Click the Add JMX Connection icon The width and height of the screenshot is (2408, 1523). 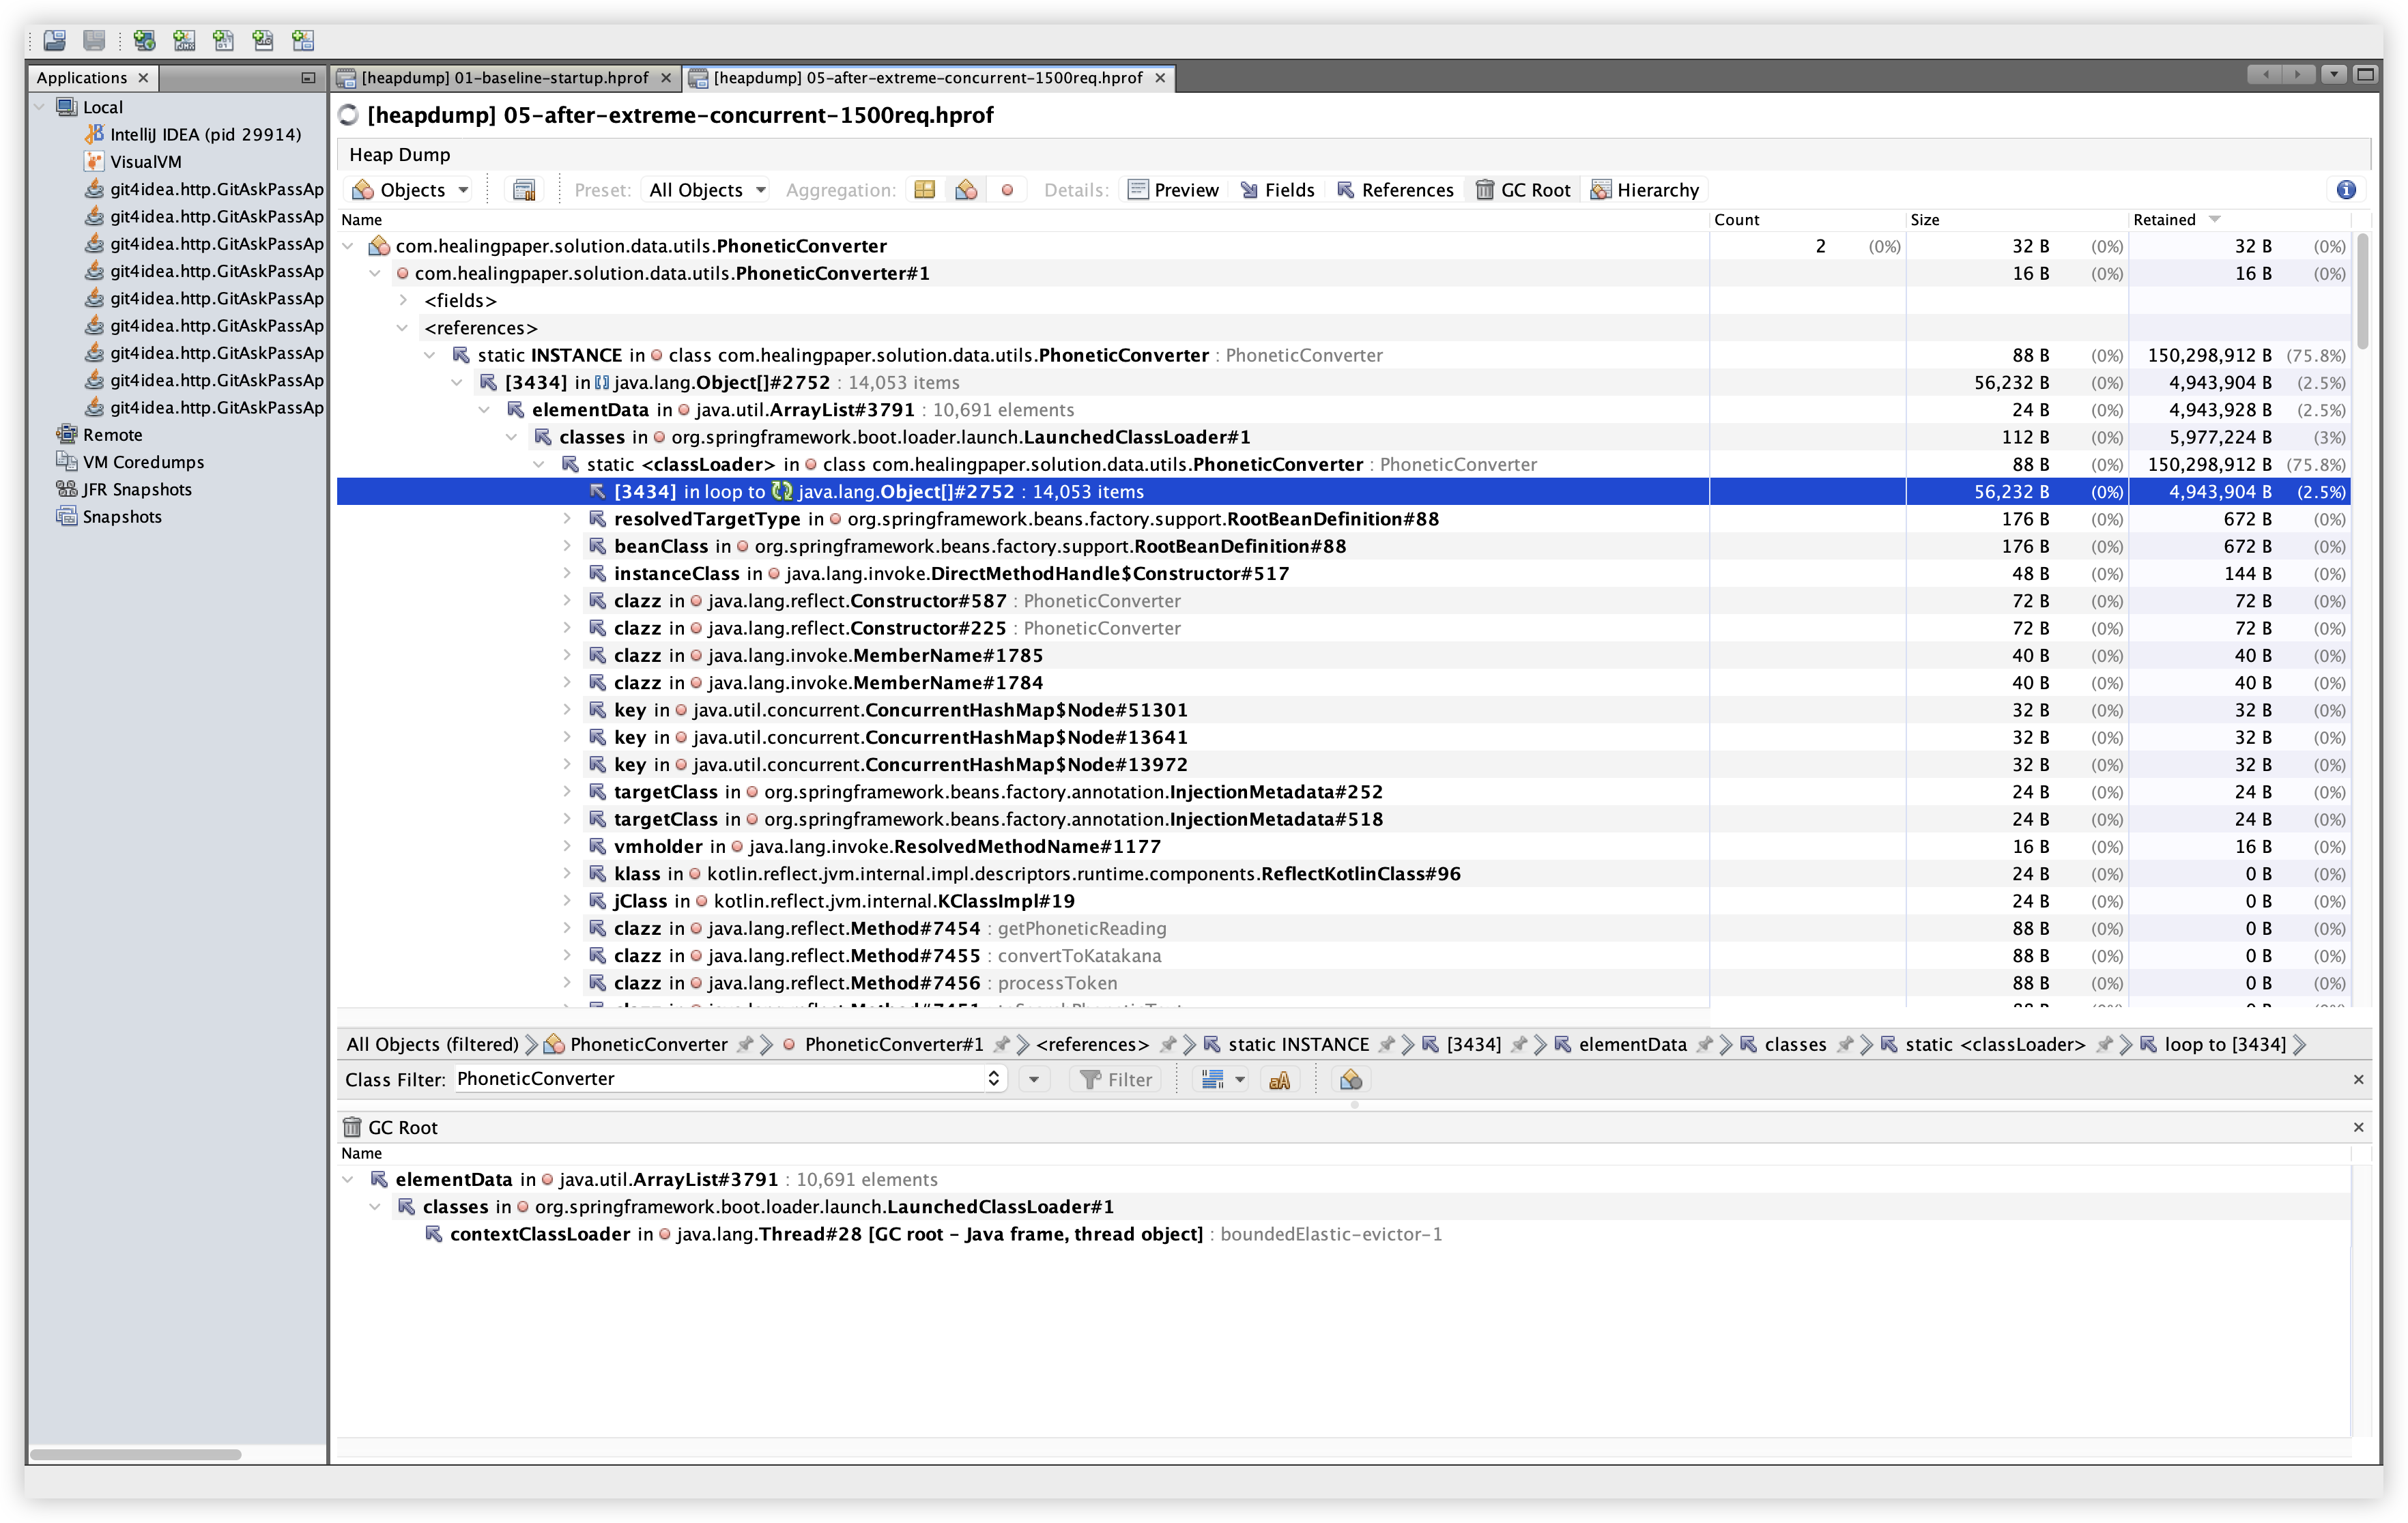click(184, 40)
